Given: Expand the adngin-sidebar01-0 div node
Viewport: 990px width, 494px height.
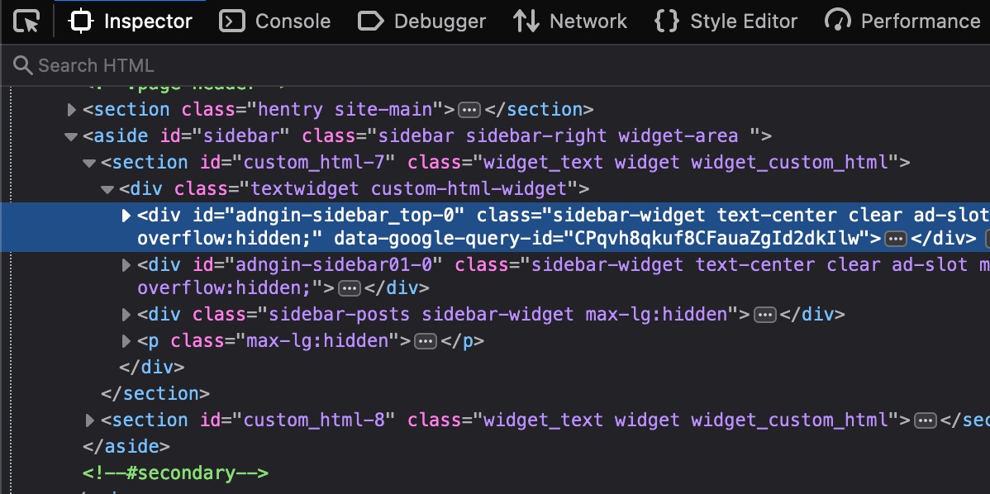Looking at the screenshot, I should click(x=126, y=265).
